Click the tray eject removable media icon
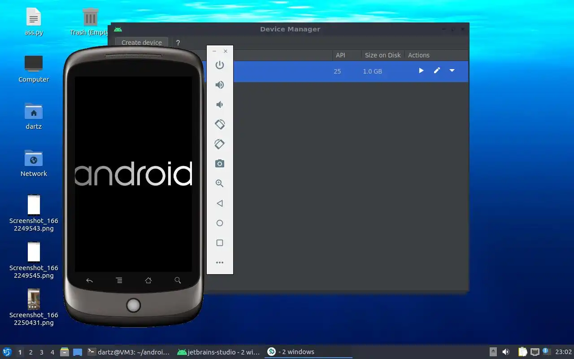 493,352
